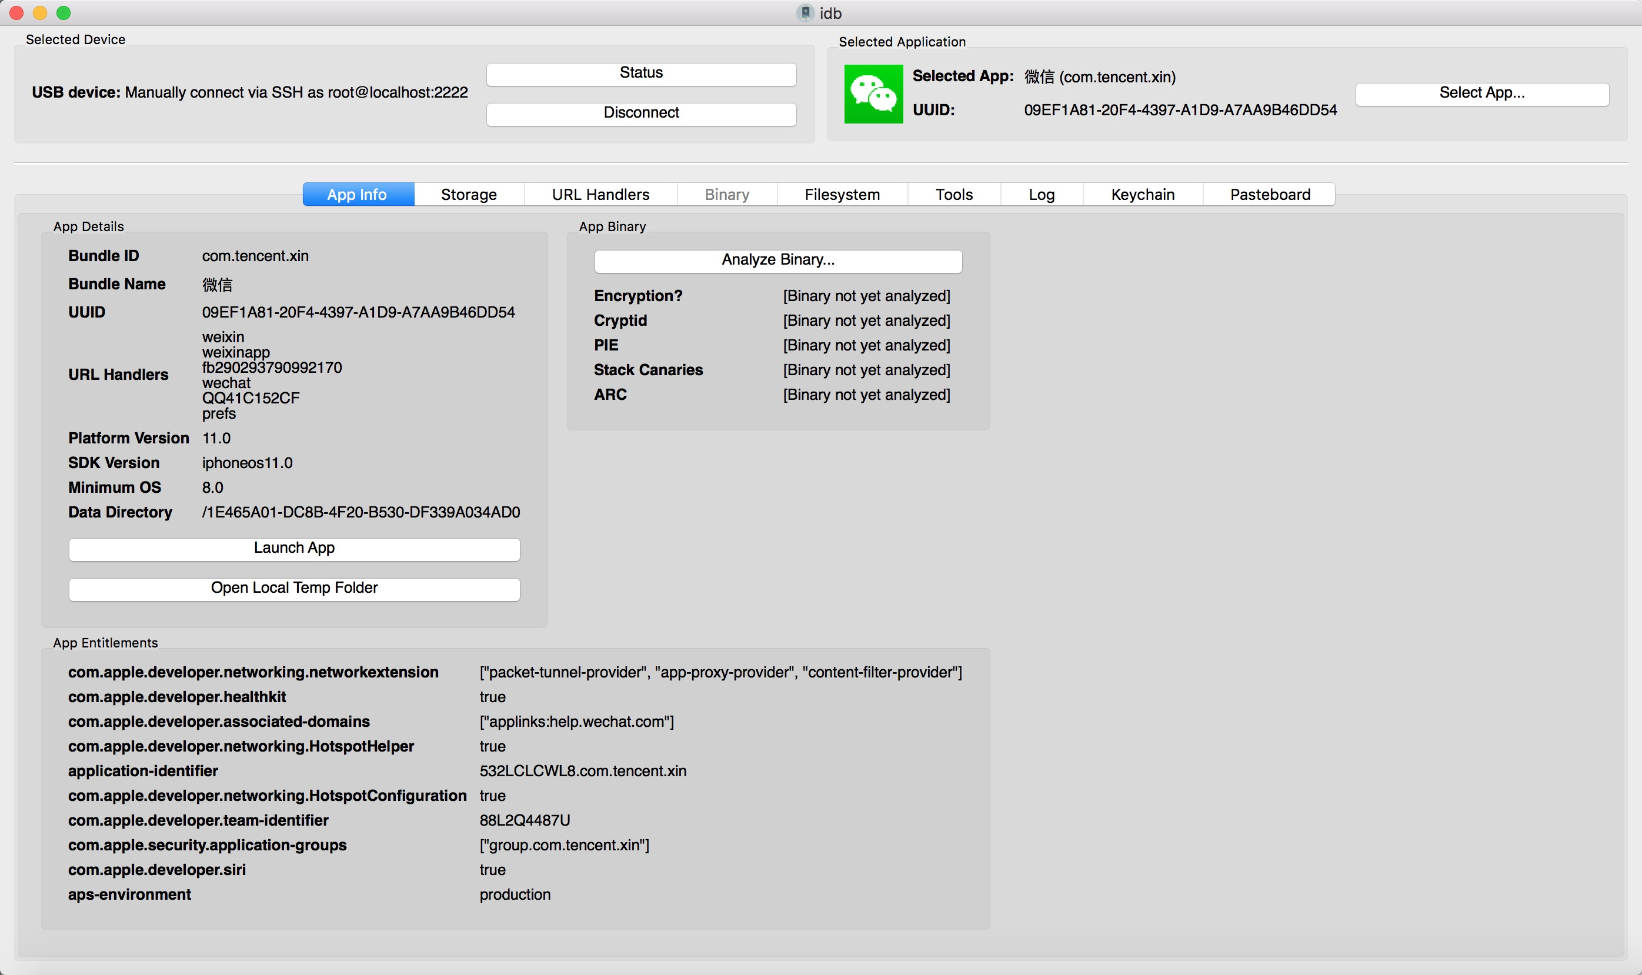Click the UUID value in App Details

click(x=358, y=312)
